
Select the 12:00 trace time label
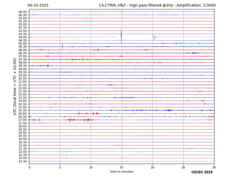coord(22,88)
